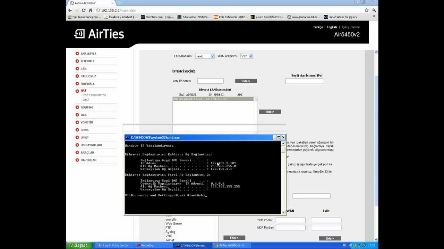Screen dimensions: 444x249
Task: Click the KABLOSUZ sidebar arrow icon
Action: tap(77, 76)
